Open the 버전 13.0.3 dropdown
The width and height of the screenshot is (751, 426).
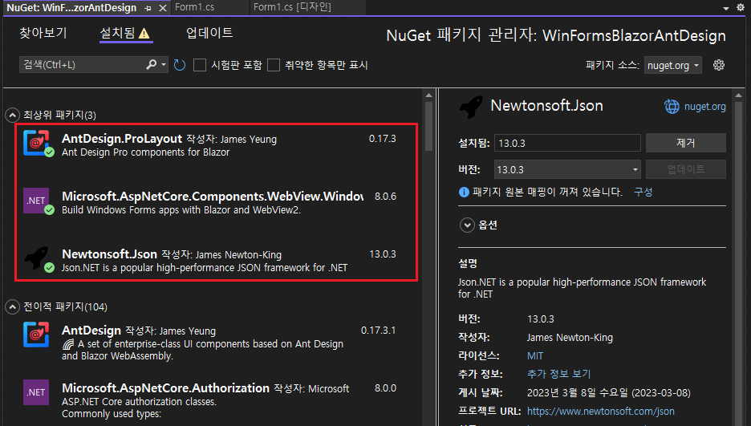567,169
